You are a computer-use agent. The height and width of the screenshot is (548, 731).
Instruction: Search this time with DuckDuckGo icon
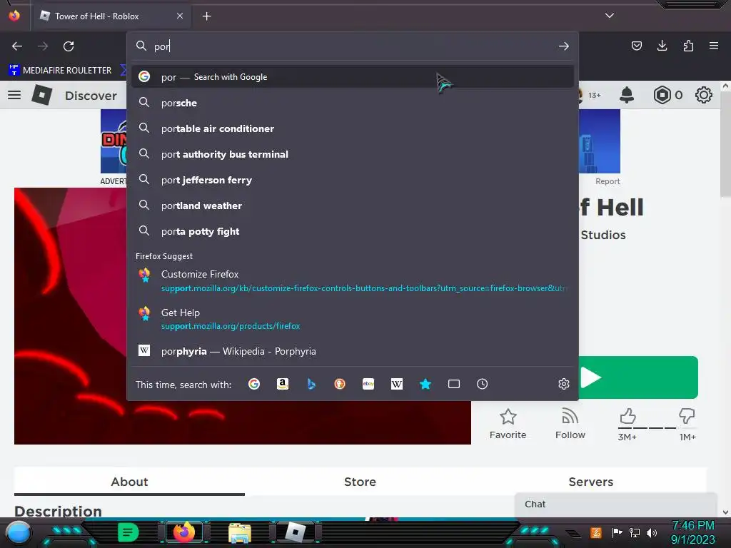[339, 384]
